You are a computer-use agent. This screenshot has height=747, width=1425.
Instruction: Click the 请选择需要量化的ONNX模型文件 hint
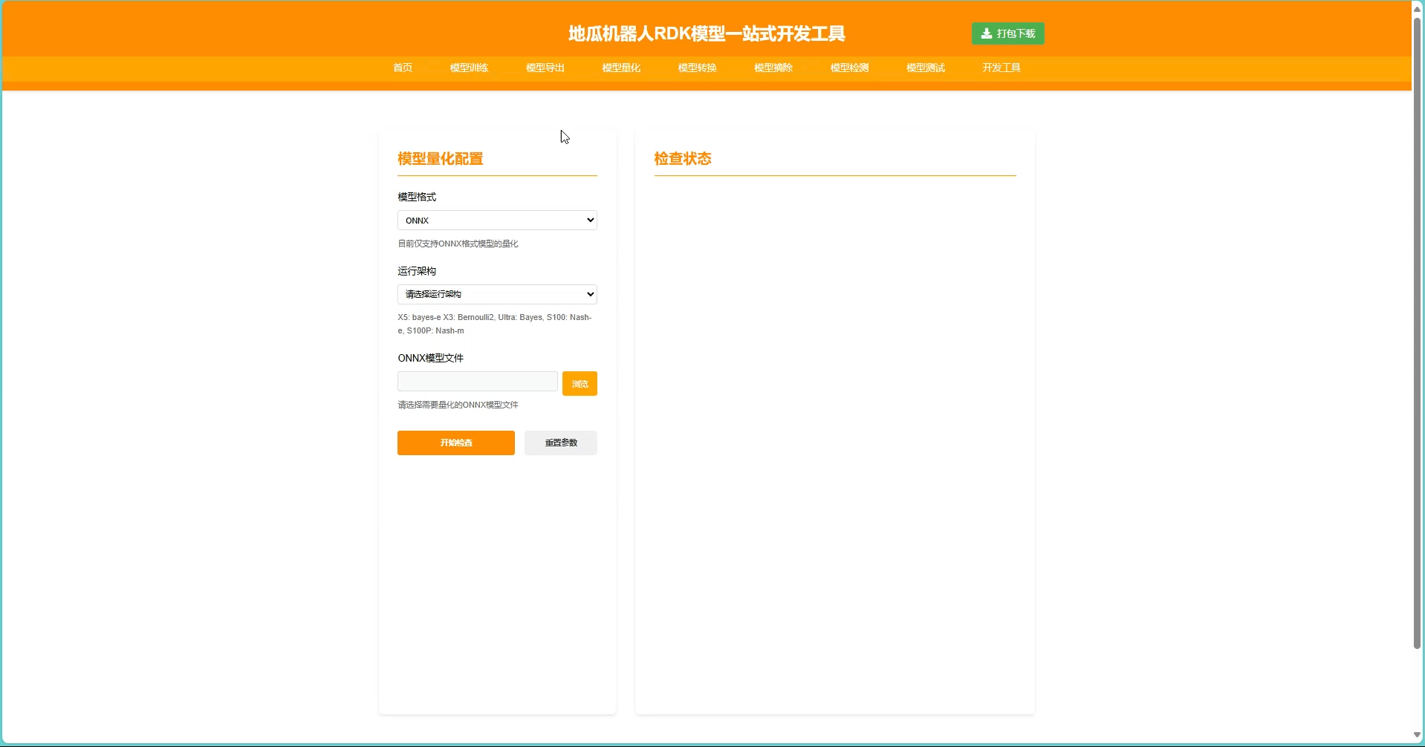[458, 405]
